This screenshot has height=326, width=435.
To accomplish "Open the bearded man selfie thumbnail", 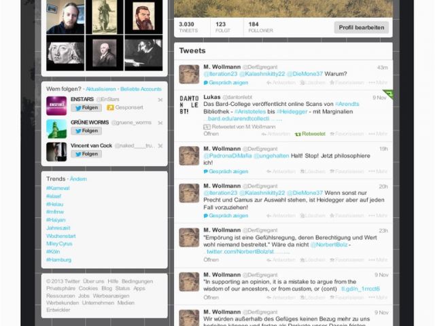I will click(65, 16).
